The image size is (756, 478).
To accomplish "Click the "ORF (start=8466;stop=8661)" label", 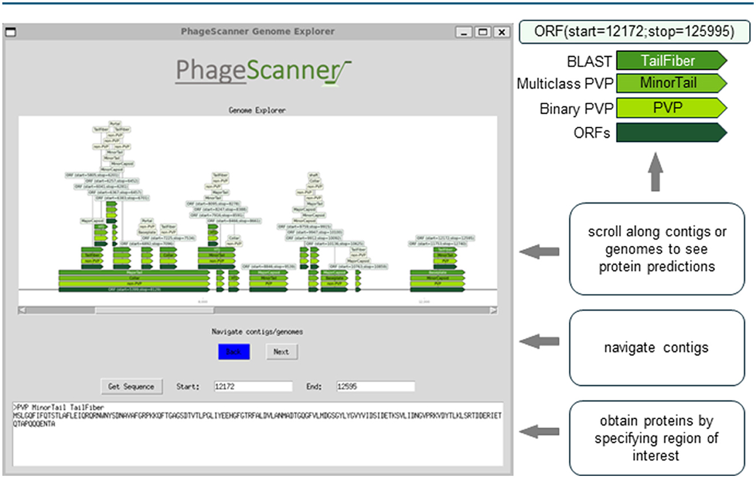I will pos(235,221).
